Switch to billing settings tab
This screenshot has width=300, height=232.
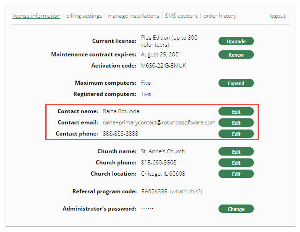click(x=84, y=16)
